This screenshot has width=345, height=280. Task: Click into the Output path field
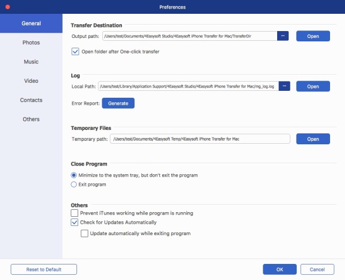point(190,36)
